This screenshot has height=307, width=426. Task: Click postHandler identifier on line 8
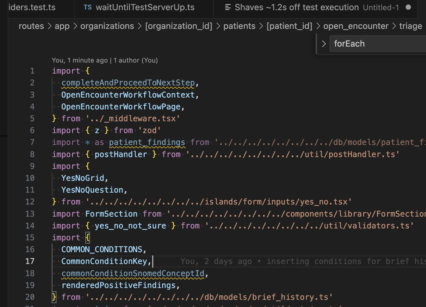[x=121, y=154]
